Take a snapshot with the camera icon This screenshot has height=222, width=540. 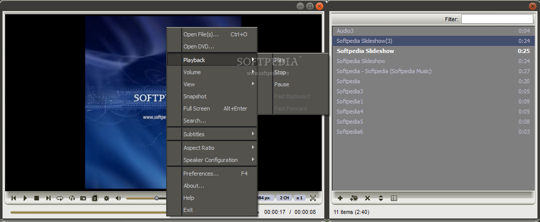83,198
